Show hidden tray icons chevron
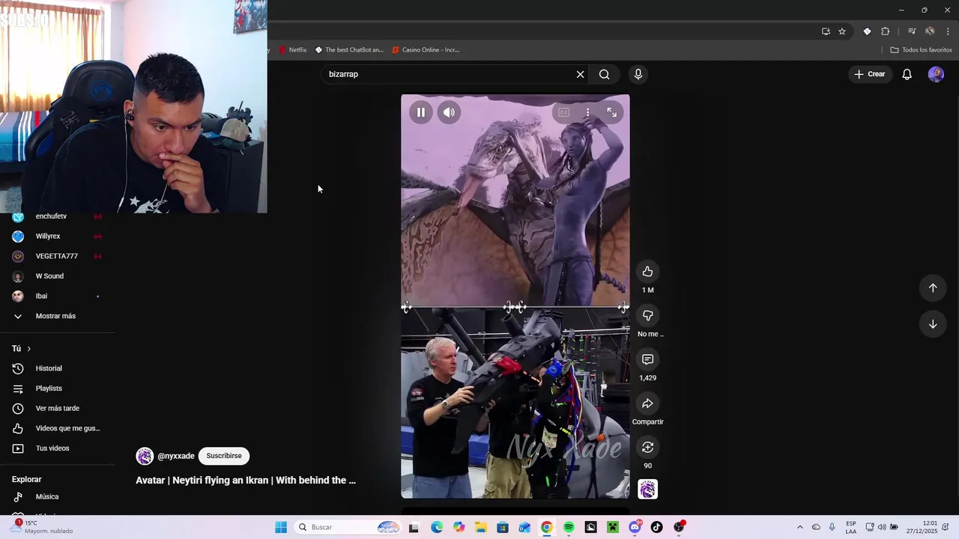The width and height of the screenshot is (959, 539). (x=799, y=527)
